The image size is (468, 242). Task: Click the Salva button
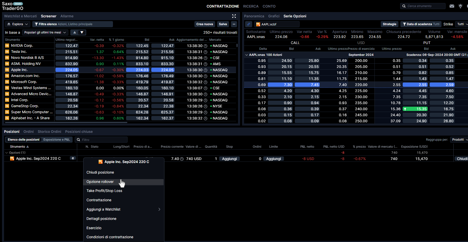tap(223, 24)
